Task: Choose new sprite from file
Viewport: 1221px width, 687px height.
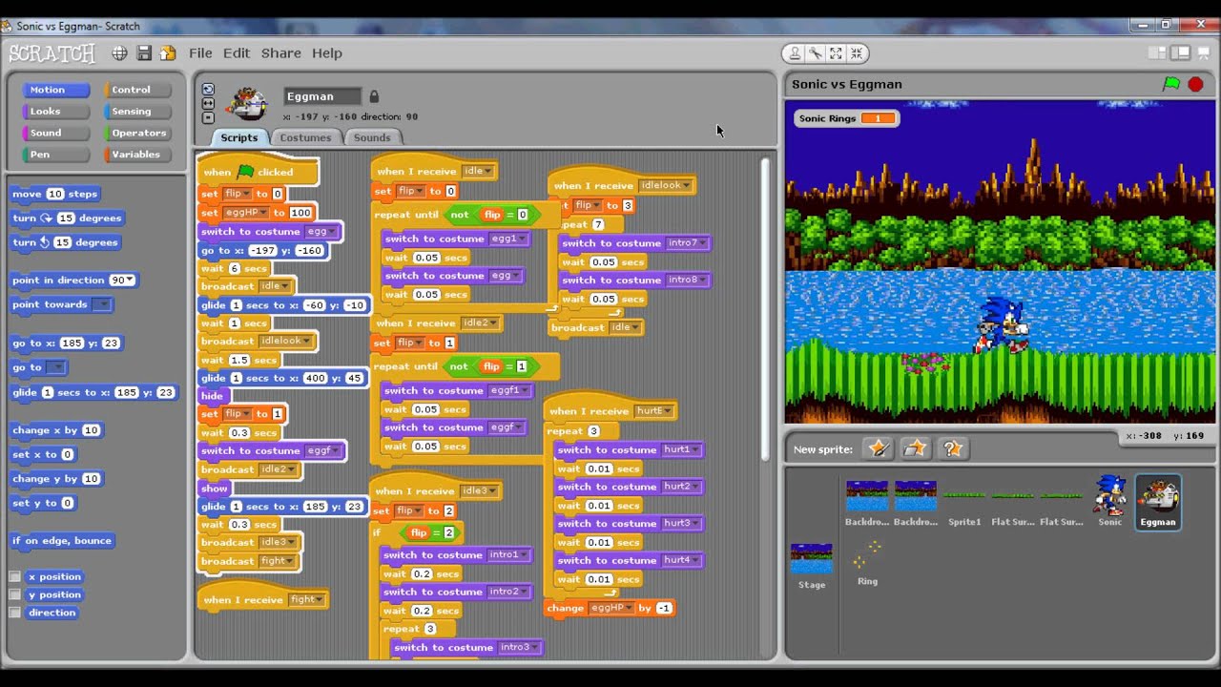Action: click(915, 448)
